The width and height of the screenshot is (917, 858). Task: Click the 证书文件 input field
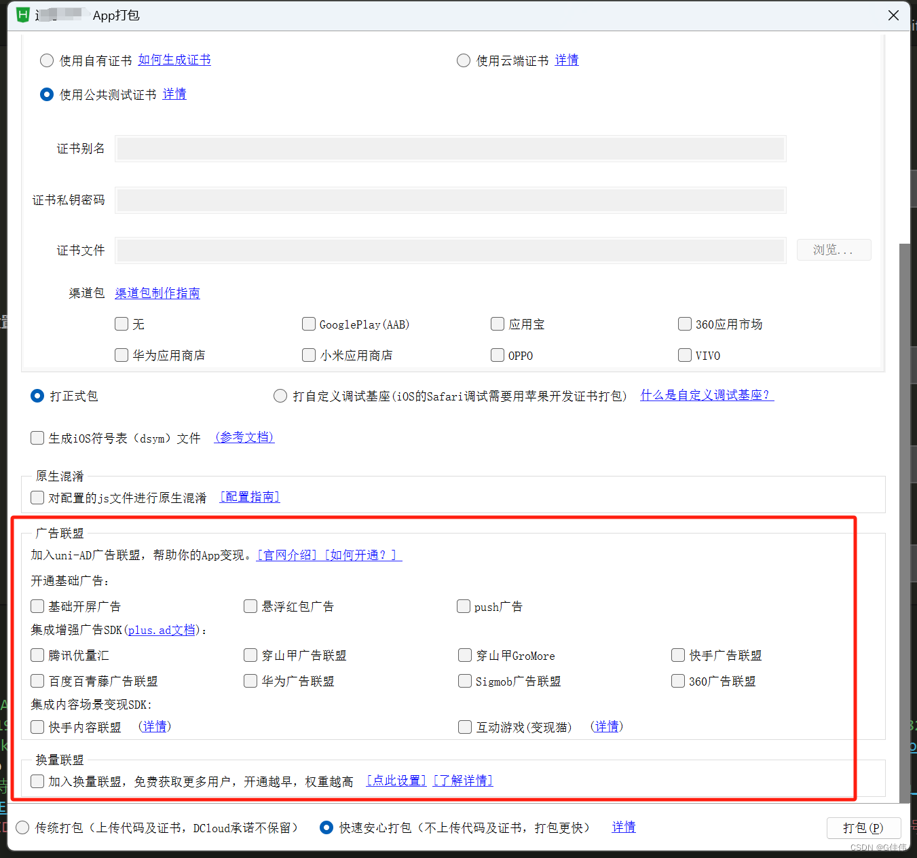(451, 250)
